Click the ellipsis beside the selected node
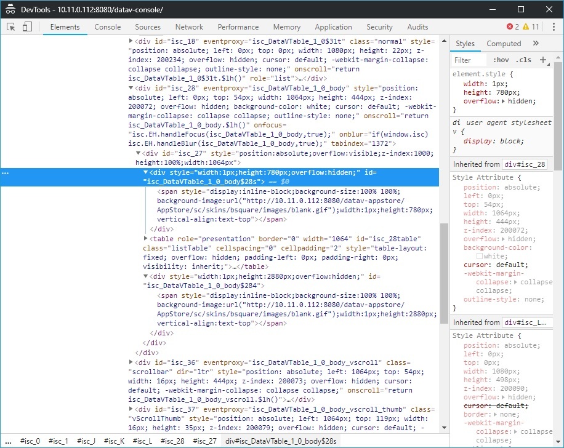564x448 pixels. [6, 174]
